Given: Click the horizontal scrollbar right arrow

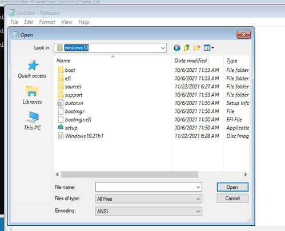Looking at the screenshot, I should [x=245, y=175].
